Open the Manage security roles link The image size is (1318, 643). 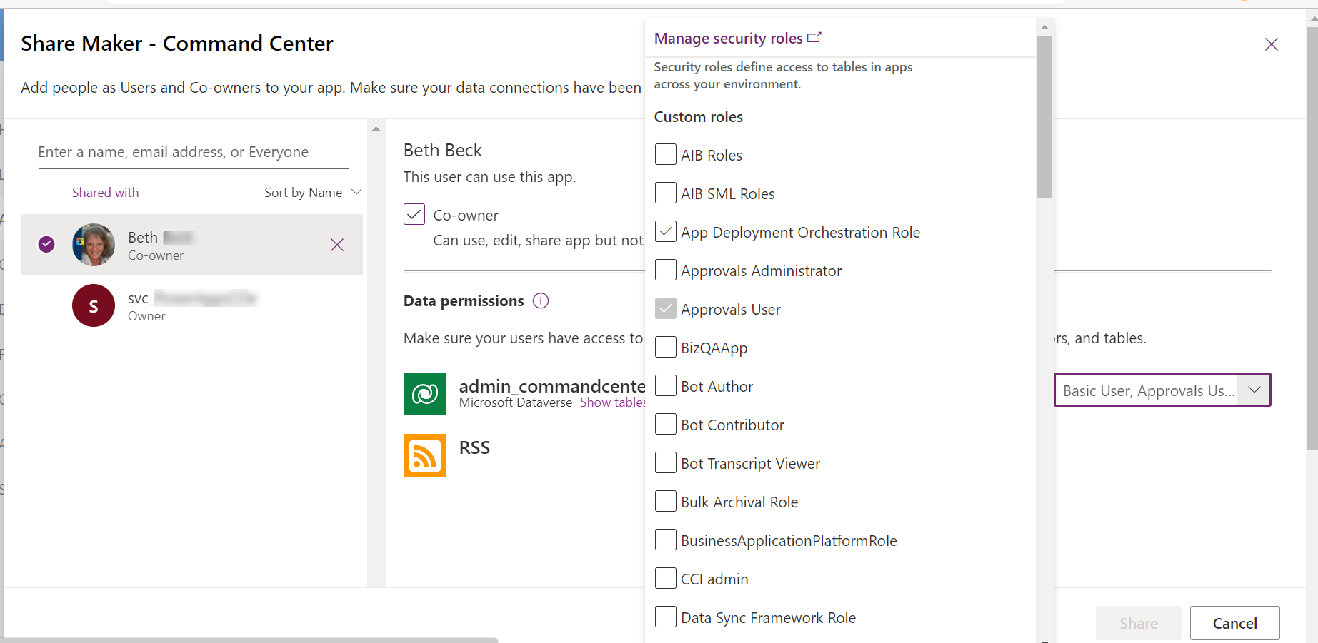coord(727,38)
